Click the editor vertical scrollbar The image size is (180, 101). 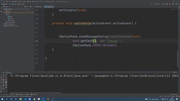coord(177,59)
